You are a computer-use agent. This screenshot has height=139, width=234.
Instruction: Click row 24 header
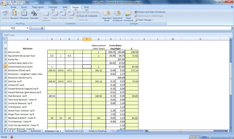[x=5, y=70]
